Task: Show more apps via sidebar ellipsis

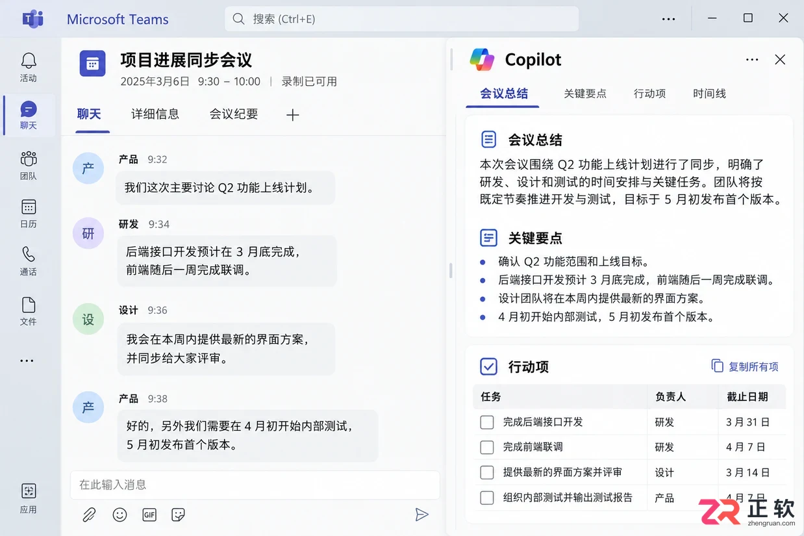Action: (27, 361)
